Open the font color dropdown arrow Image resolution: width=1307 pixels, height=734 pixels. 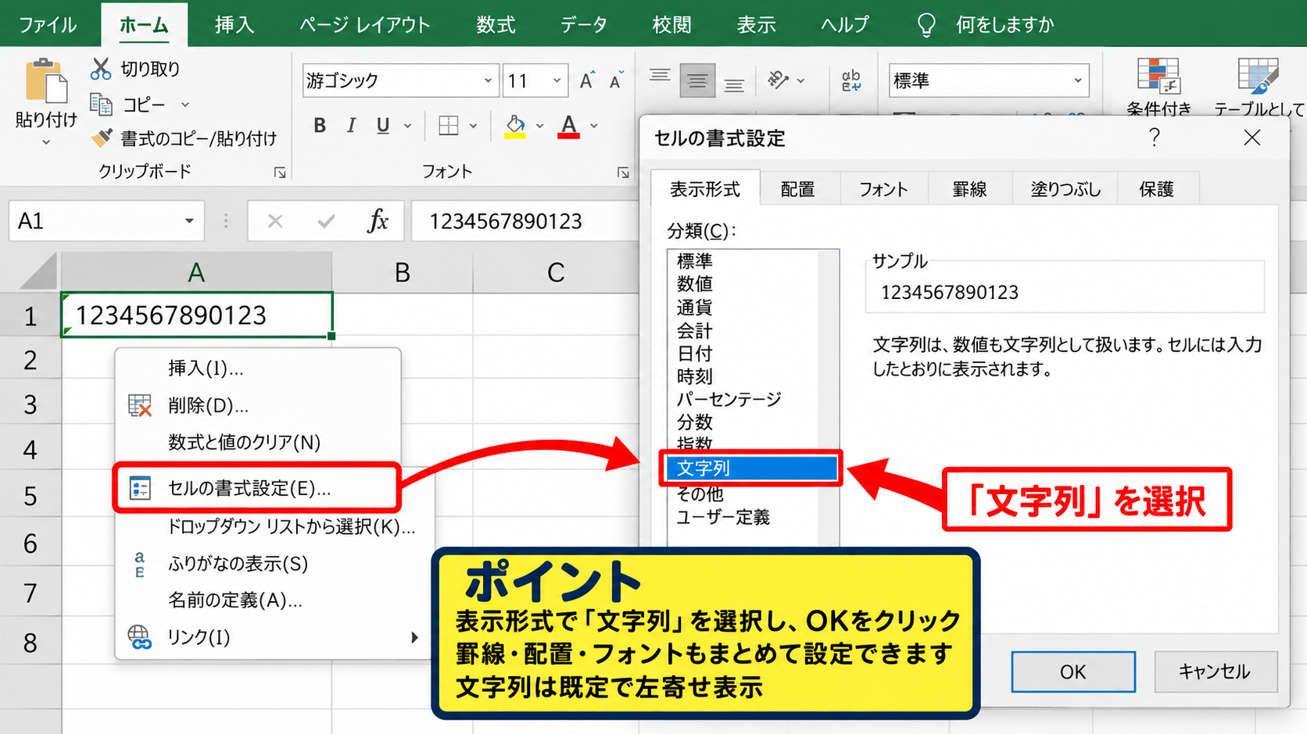pos(594,126)
